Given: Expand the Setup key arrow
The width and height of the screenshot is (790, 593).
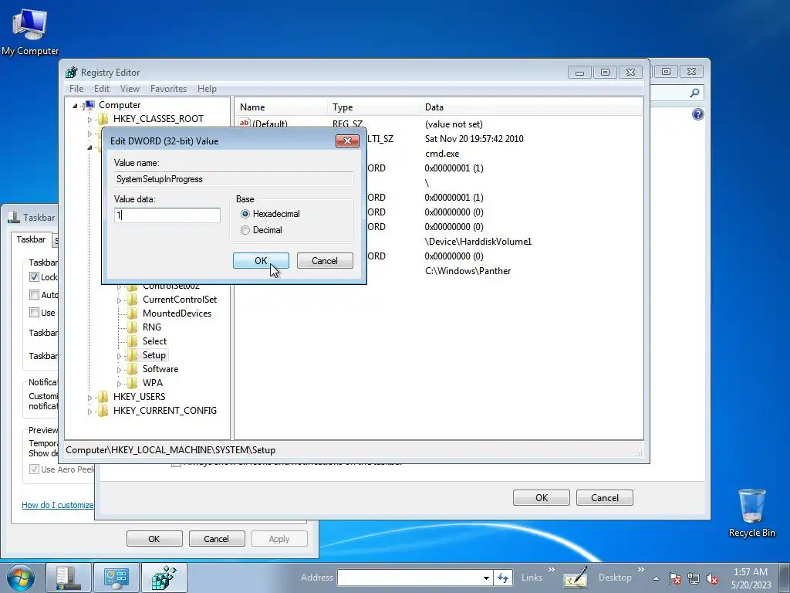Looking at the screenshot, I should pos(119,356).
